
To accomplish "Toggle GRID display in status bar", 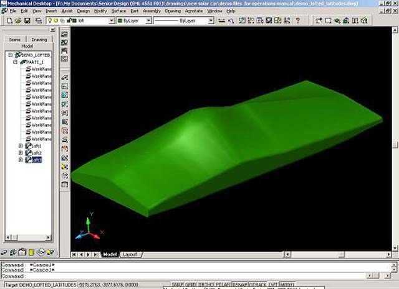I will pos(190,285).
